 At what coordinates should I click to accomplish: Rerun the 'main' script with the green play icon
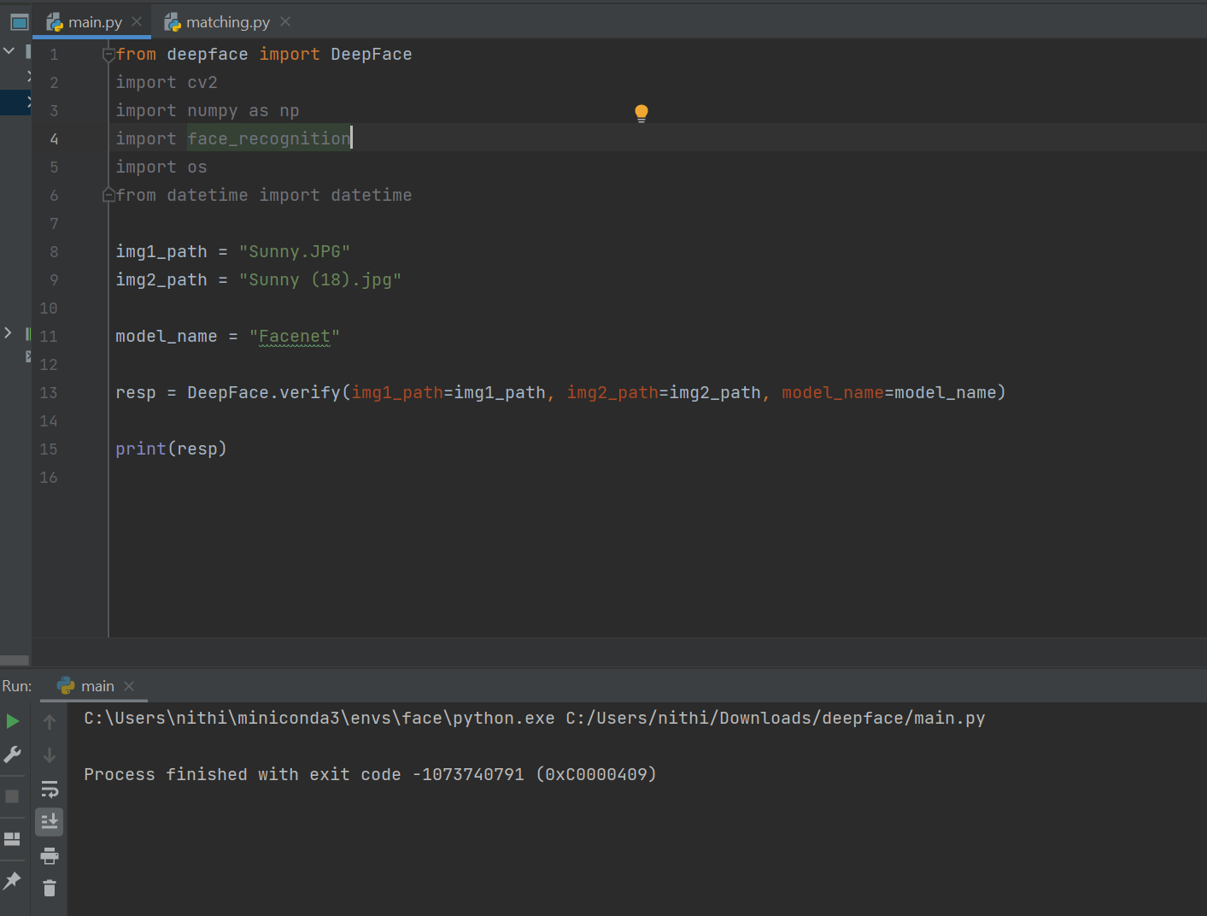pyautogui.click(x=13, y=721)
